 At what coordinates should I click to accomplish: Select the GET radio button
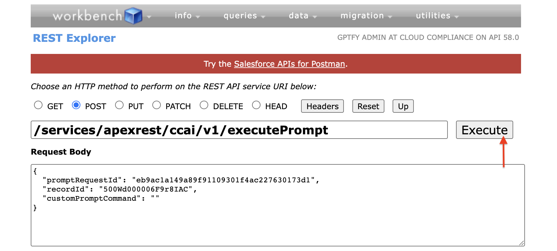point(38,105)
